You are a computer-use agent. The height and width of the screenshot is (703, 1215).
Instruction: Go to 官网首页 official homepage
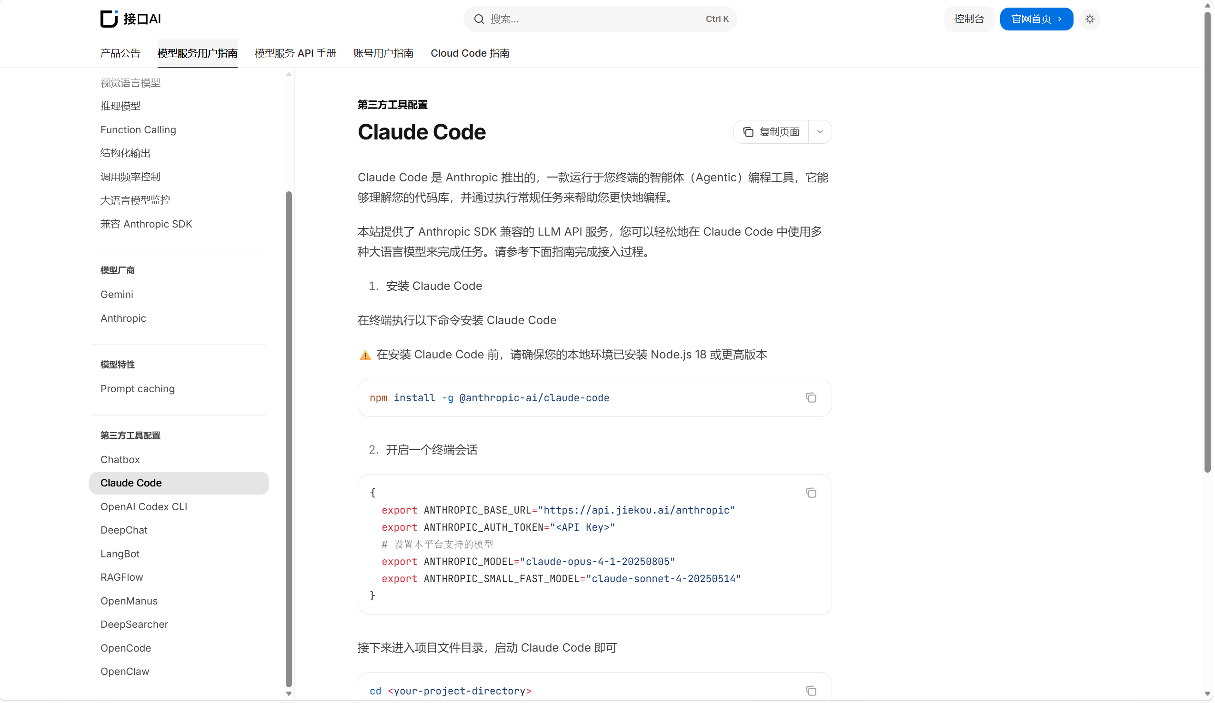point(1037,19)
